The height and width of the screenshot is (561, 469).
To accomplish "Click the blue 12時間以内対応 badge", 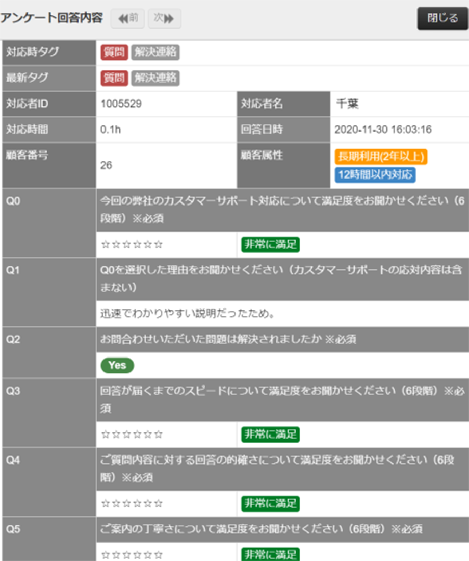I will click(375, 175).
